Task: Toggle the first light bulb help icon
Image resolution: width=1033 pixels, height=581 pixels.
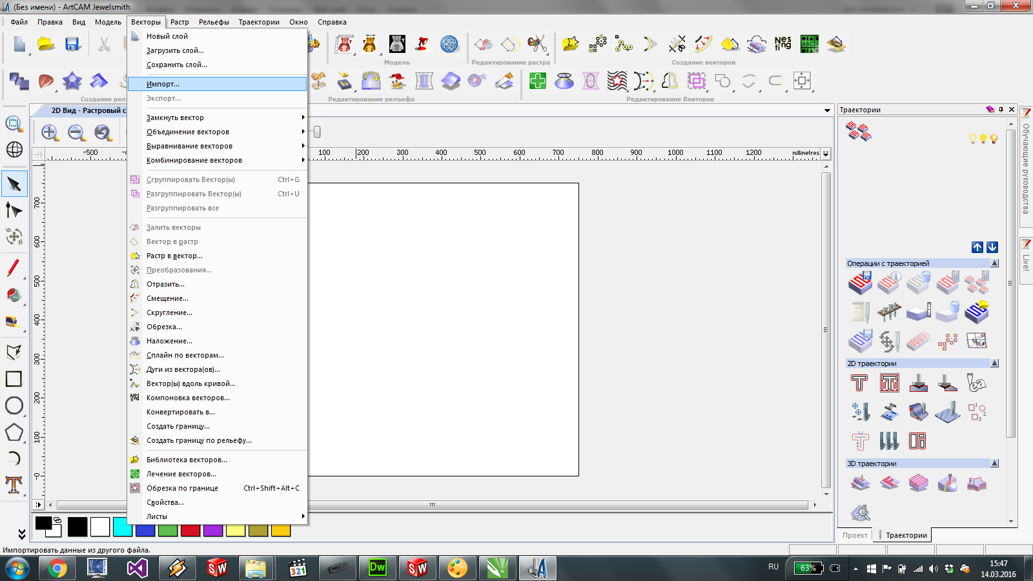Action: [x=973, y=139]
